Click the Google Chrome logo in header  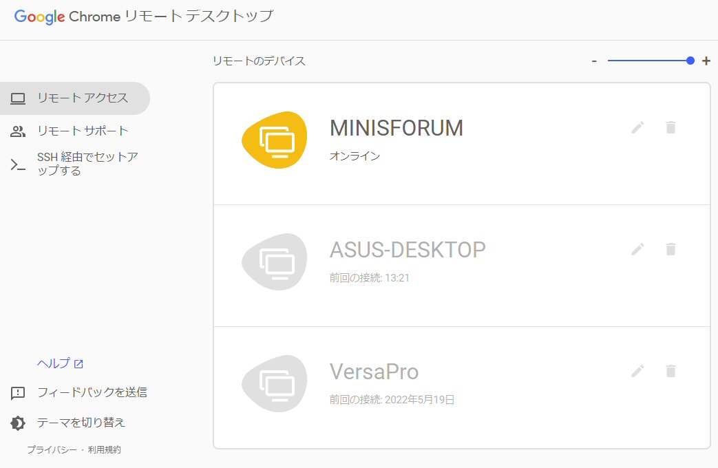click(x=67, y=17)
